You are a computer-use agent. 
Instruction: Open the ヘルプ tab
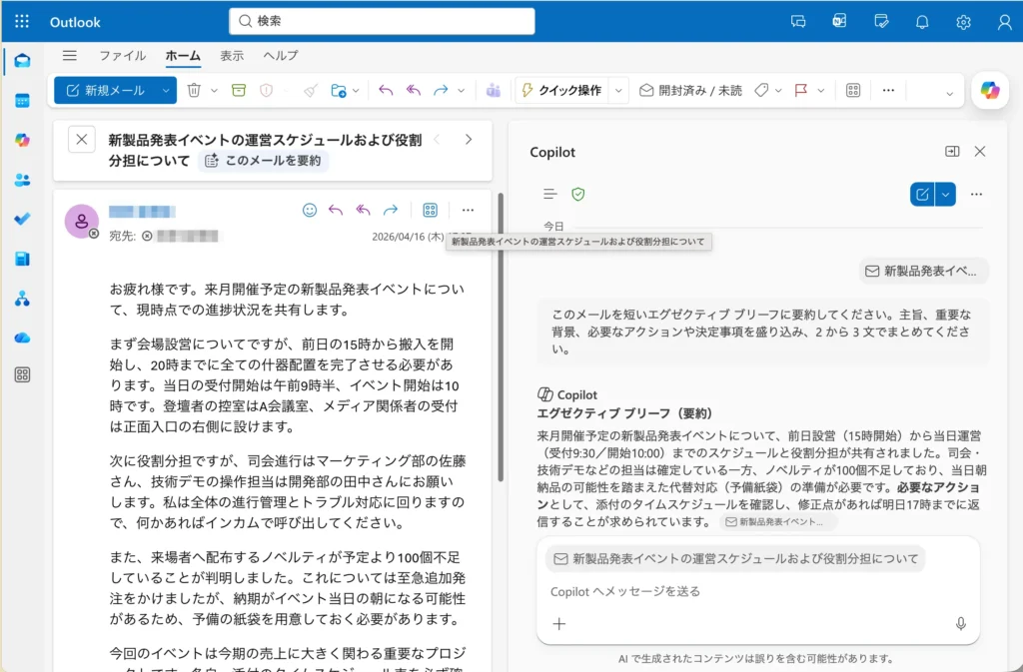[281, 55]
